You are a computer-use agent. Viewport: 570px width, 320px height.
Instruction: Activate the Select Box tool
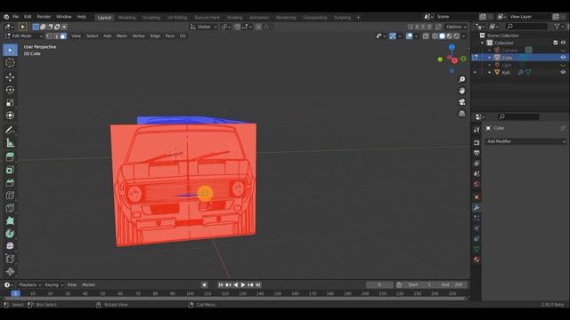click(10, 50)
